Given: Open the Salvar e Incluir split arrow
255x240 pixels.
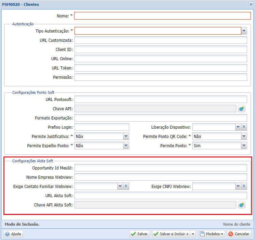Looking at the screenshot, I should click(193, 234).
